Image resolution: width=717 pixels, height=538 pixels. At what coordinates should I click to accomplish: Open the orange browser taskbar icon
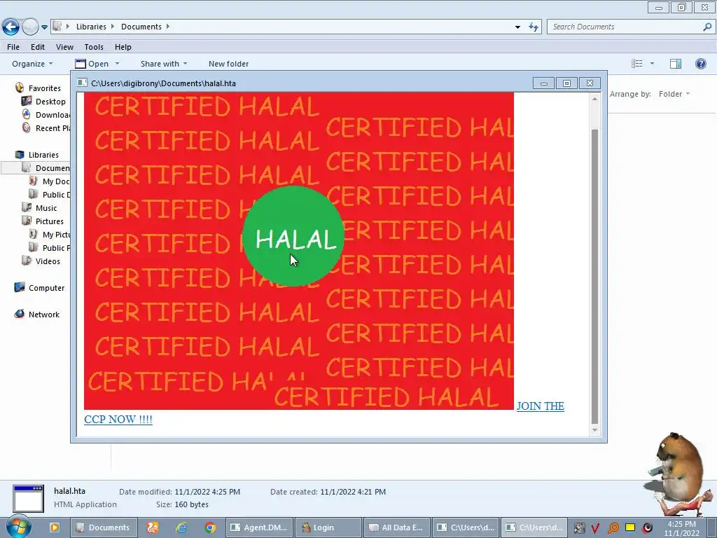tap(152, 527)
